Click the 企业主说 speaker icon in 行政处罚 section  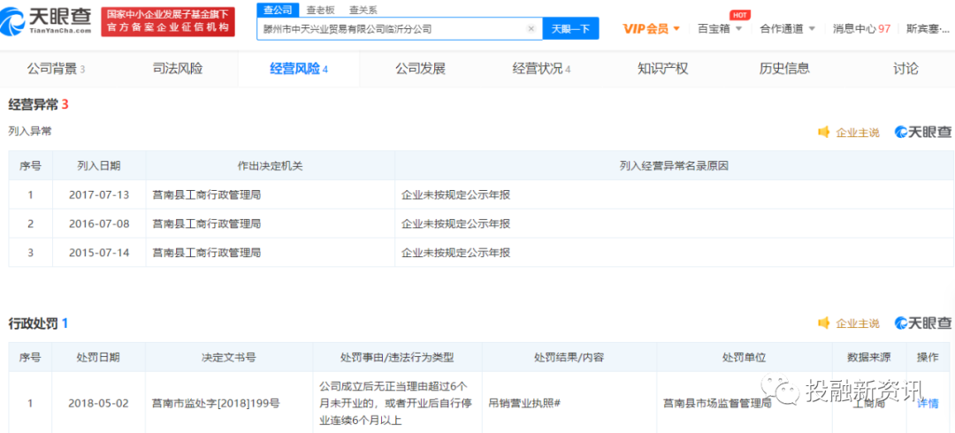[823, 323]
